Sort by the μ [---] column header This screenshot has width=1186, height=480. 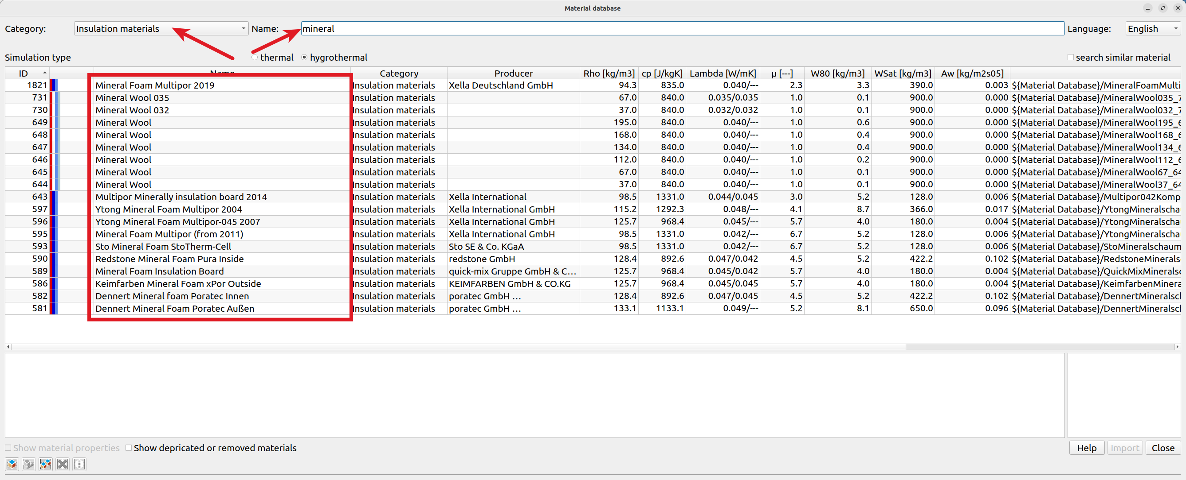click(x=782, y=73)
